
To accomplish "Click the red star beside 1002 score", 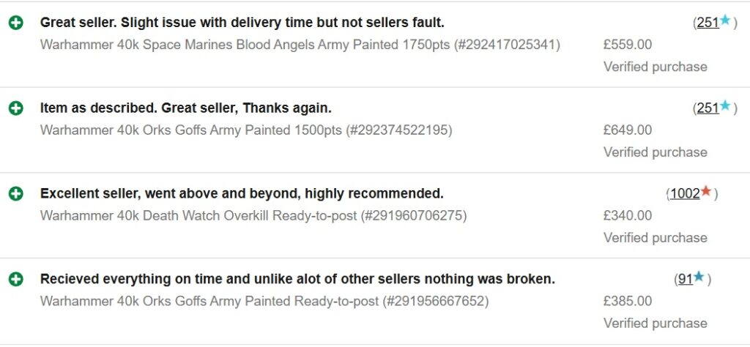I will click(x=706, y=191).
